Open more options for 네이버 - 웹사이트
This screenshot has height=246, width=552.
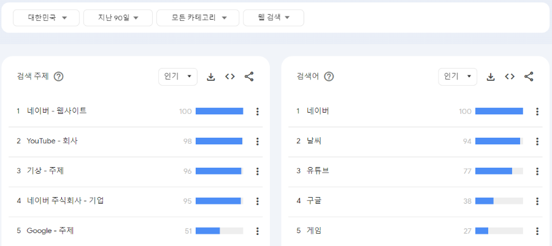(x=258, y=111)
